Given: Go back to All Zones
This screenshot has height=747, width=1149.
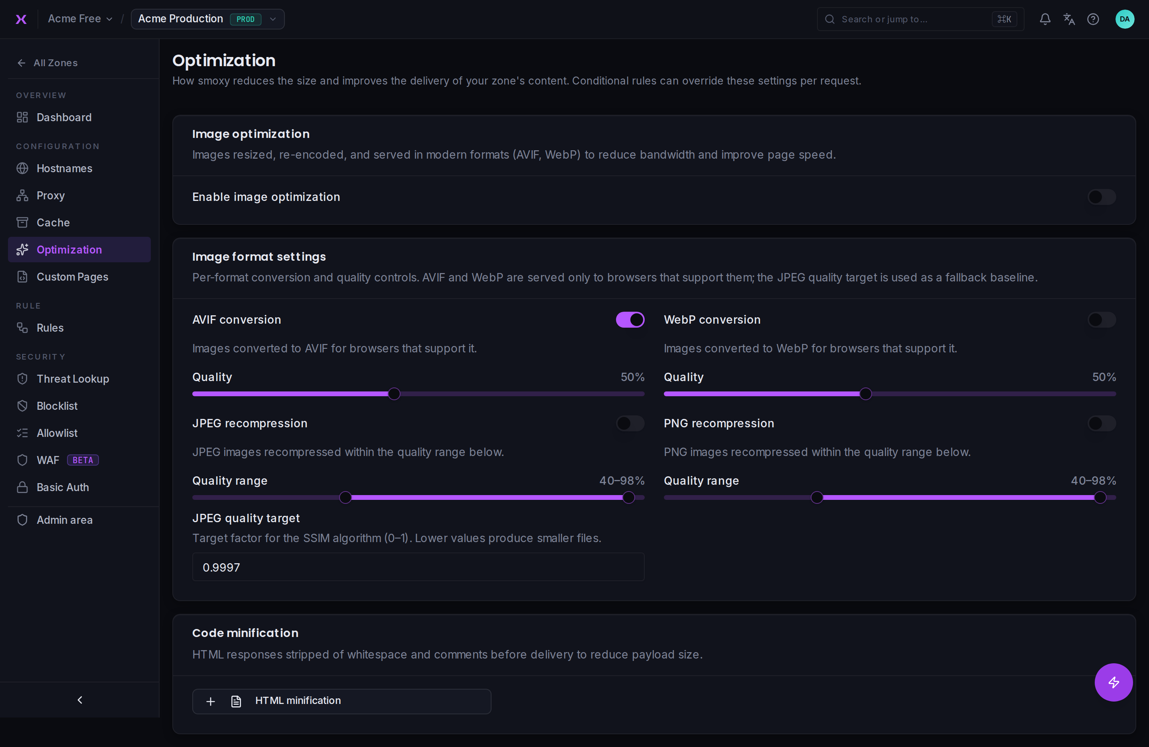Looking at the screenshot, I should 47,63.
